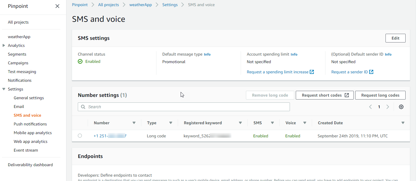Sort by the Created Date column arrow
Image resolution: width=419 pixels, height=181 pixels.
click(403, 123)
